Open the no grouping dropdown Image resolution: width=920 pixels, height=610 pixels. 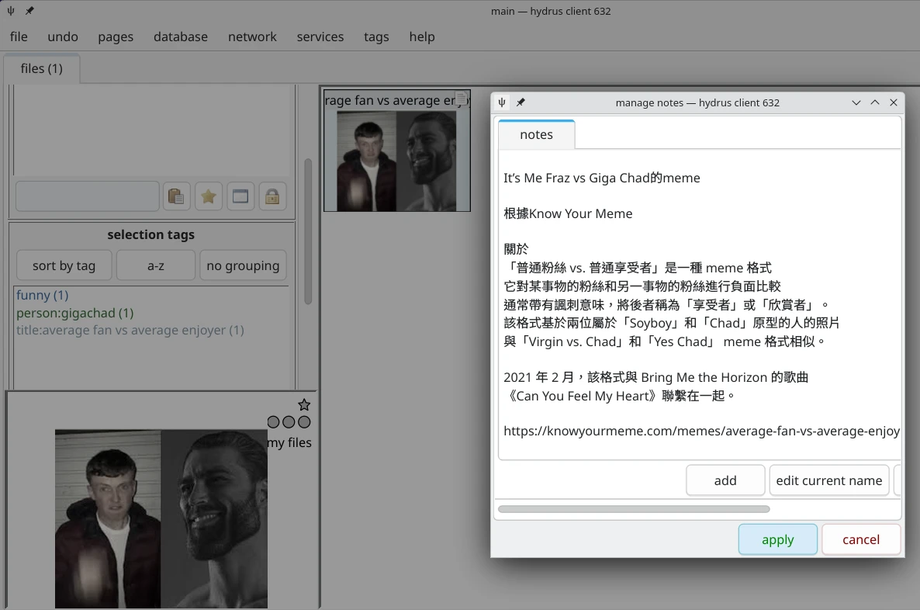point(243,265)
